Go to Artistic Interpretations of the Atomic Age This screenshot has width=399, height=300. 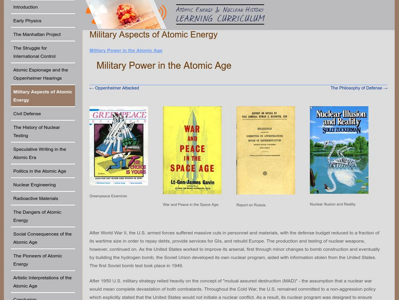[x=43, y=282]
